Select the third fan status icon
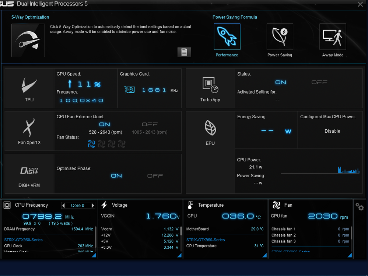Image resolution: width=368 pixels, height=276 pixels. 112,144
